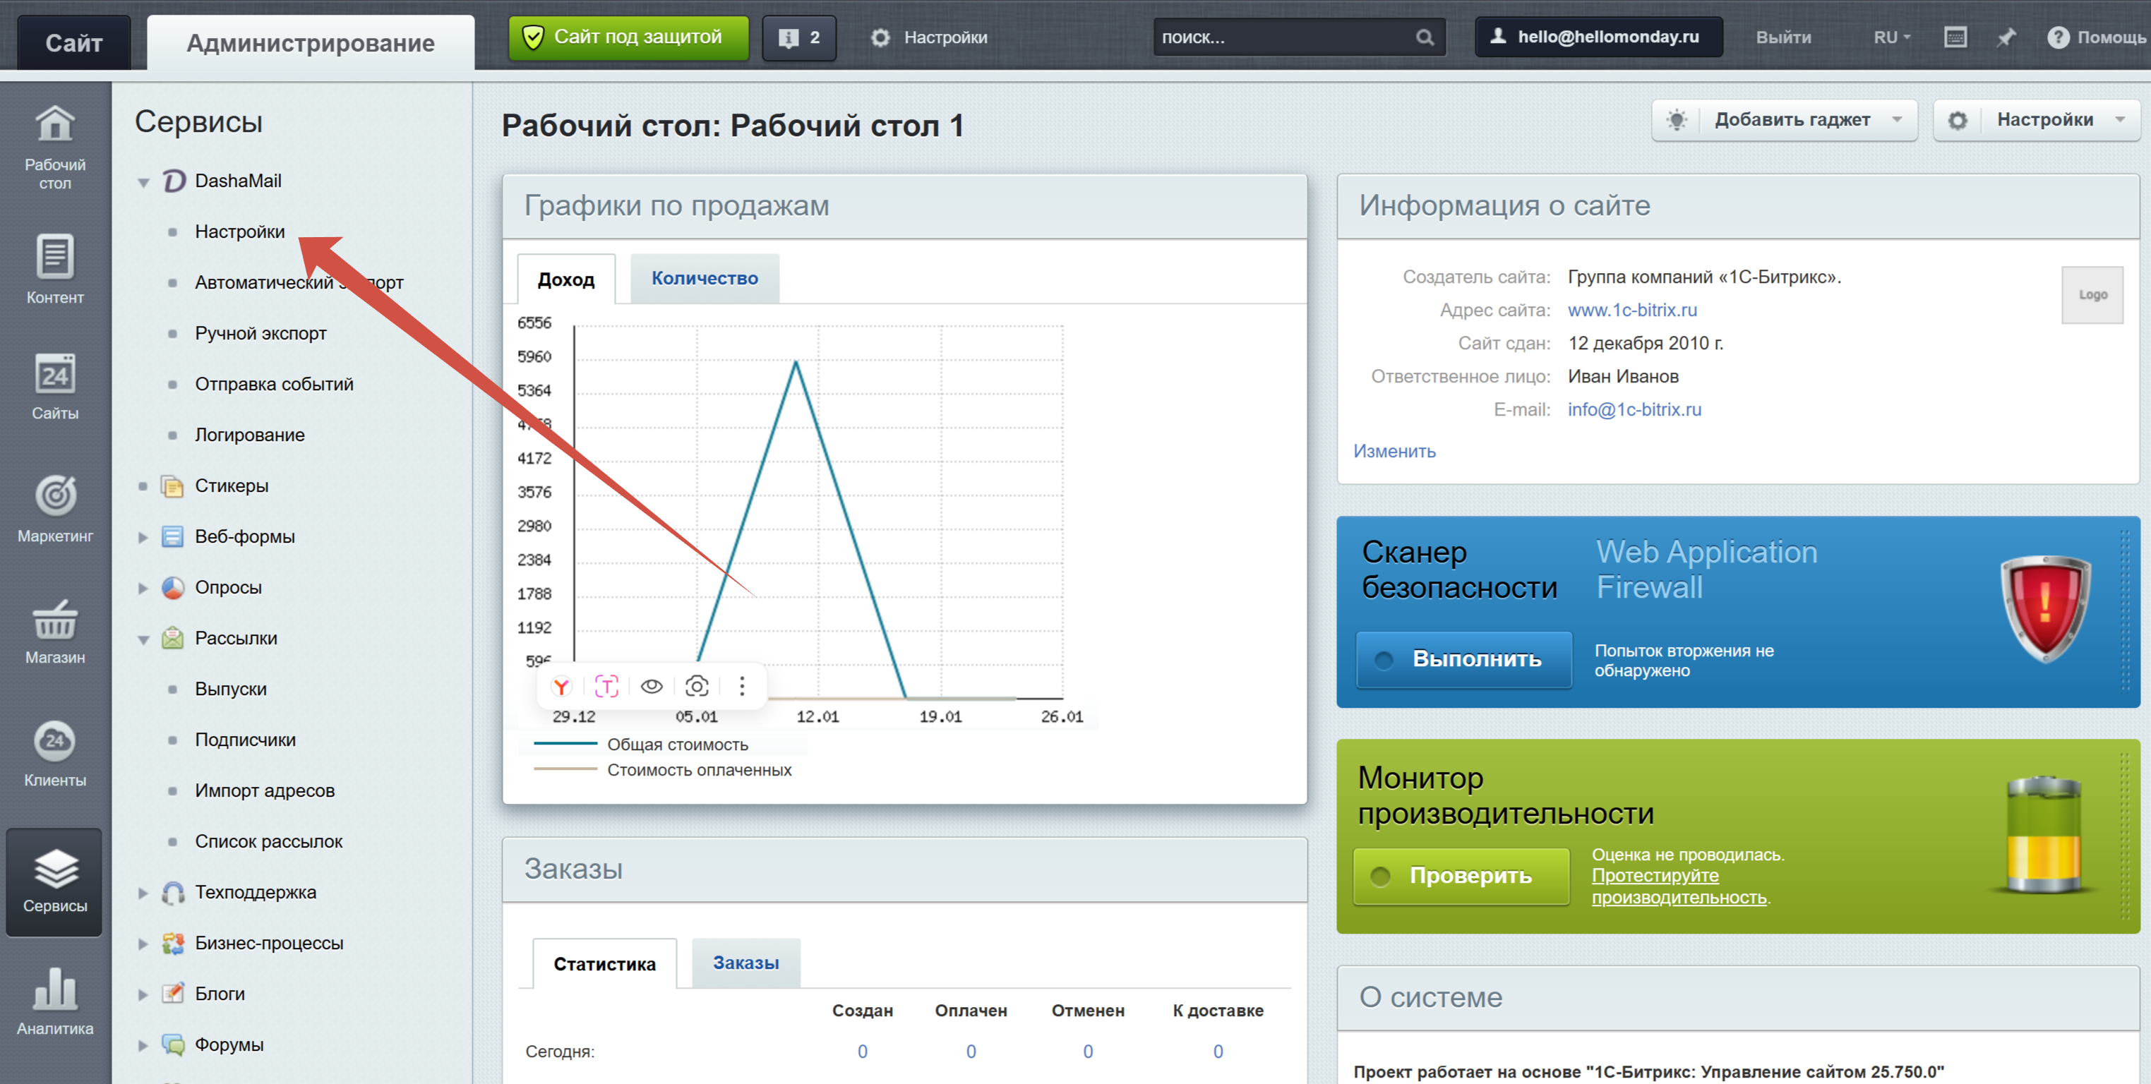Collapse the DashaMail tree node
The image size is (2151, 1084).
pyautogui.click(x=143, y=182)
